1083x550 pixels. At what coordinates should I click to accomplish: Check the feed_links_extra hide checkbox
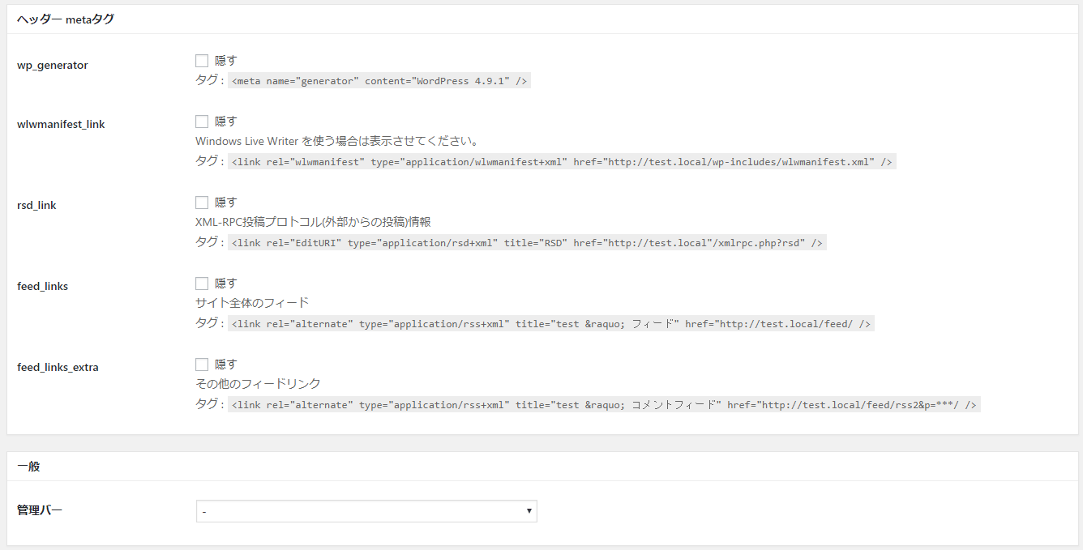[x=202, y=365]
